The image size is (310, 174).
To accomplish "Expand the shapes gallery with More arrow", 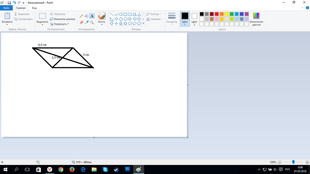I will (x=143, y=23).
